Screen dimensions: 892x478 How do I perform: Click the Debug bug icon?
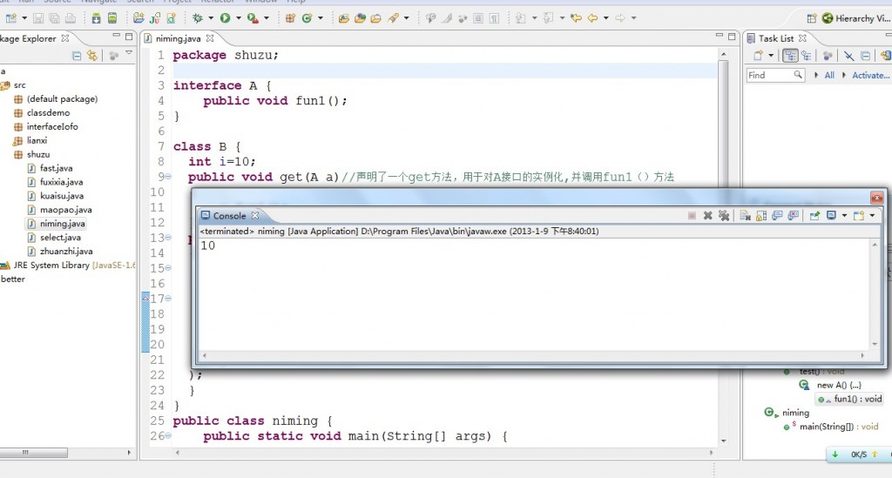199,17
